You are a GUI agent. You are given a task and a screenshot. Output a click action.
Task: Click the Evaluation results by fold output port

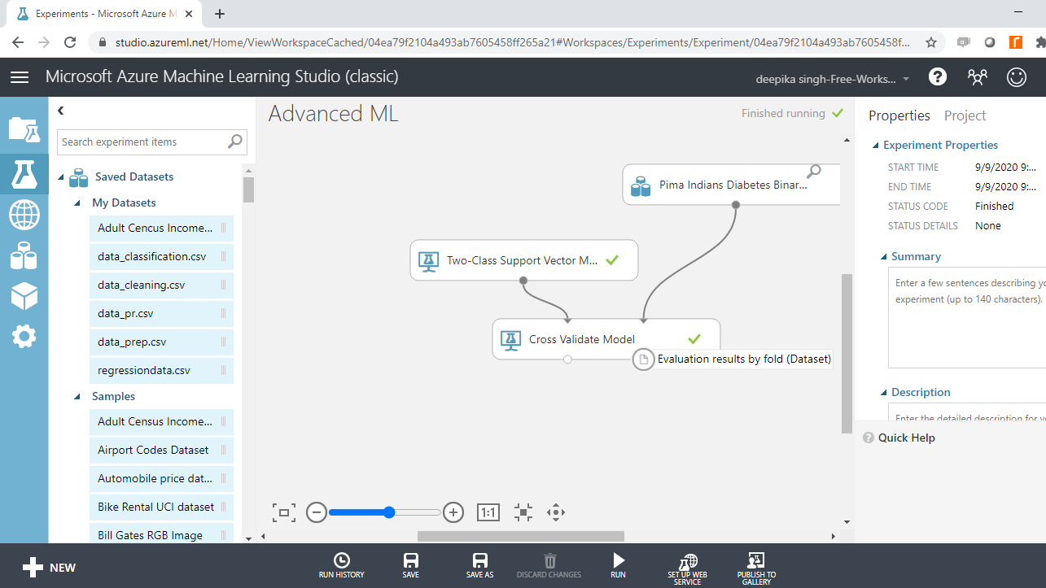coord(643,359)
